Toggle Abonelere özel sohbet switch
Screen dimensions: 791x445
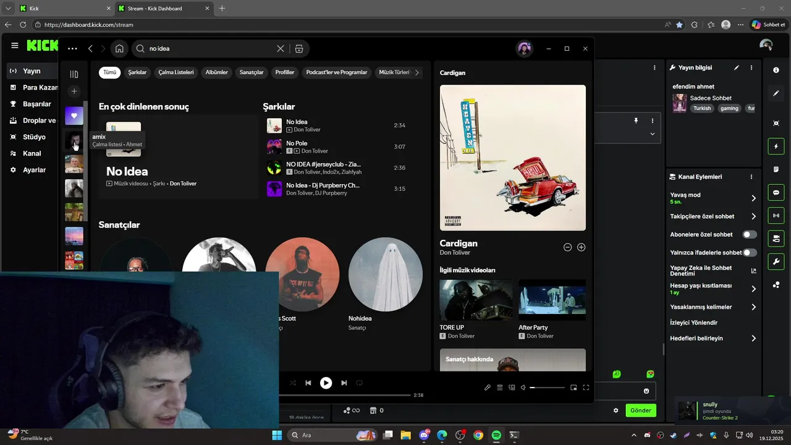pos(750,235)
